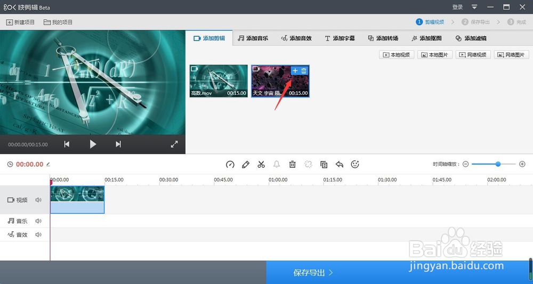Click the 音乐 track label

pyautogui.click(x=18, y=221)
